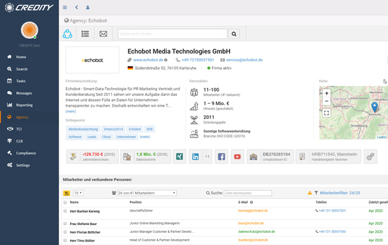Open the www.echobot.de website link
Image resolution: width=388 pixels, height=245 pixels.
pos(148,60)
